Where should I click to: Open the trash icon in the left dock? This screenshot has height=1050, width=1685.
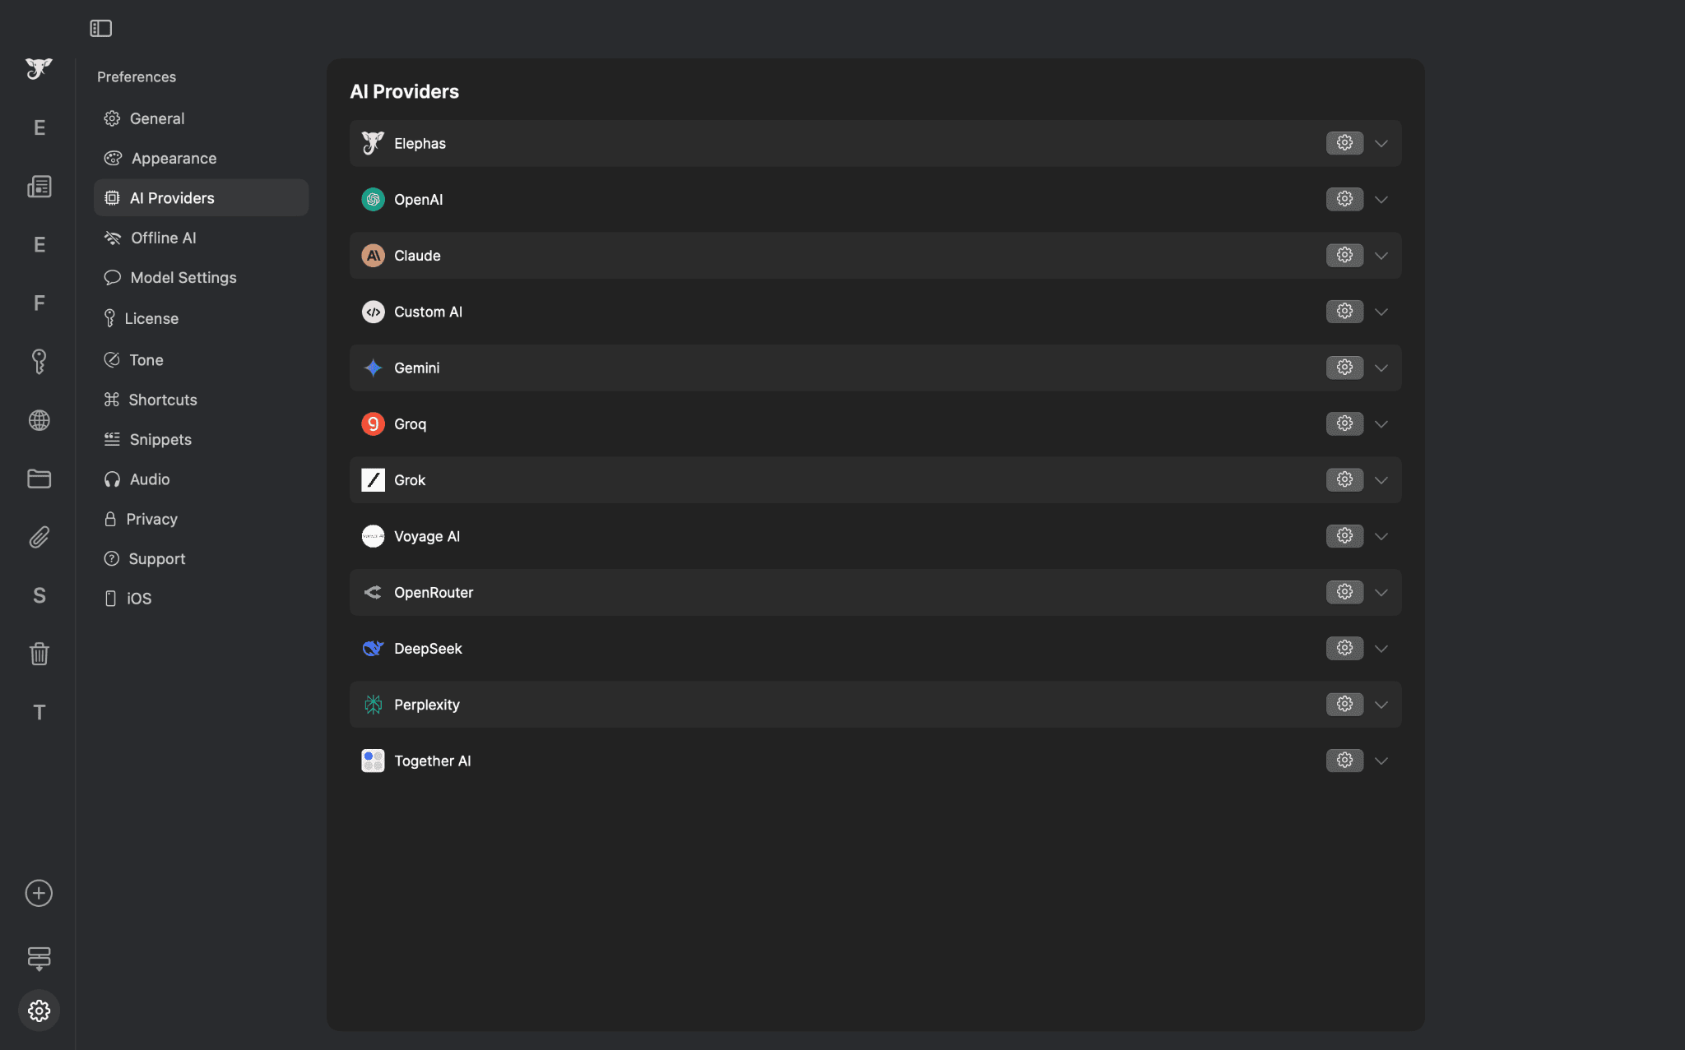(x=39, y=654)
